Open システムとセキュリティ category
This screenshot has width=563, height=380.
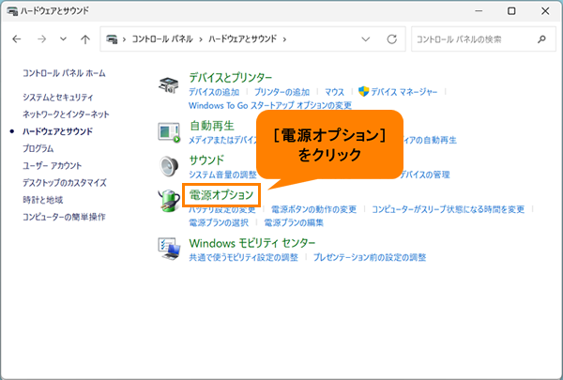point(58,98)
